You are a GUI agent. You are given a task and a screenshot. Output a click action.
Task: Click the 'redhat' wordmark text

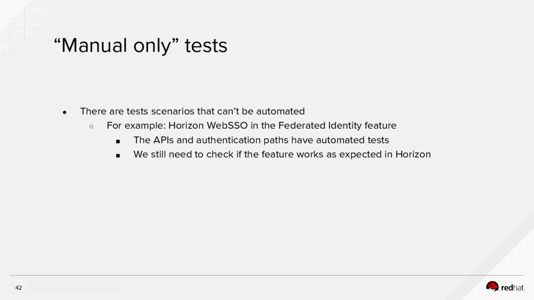point(513,287)
